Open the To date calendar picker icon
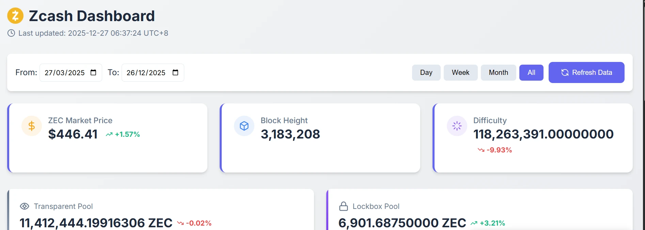The height and width of the screenshot is (230, 645). click(x=175, y=72)
